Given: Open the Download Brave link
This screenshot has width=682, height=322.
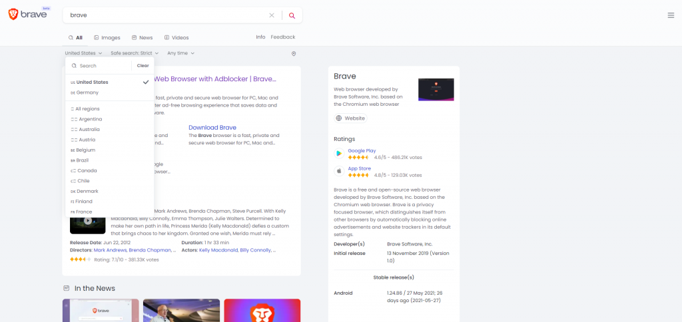Looking at the screenshot, I should tap(212, 127).
